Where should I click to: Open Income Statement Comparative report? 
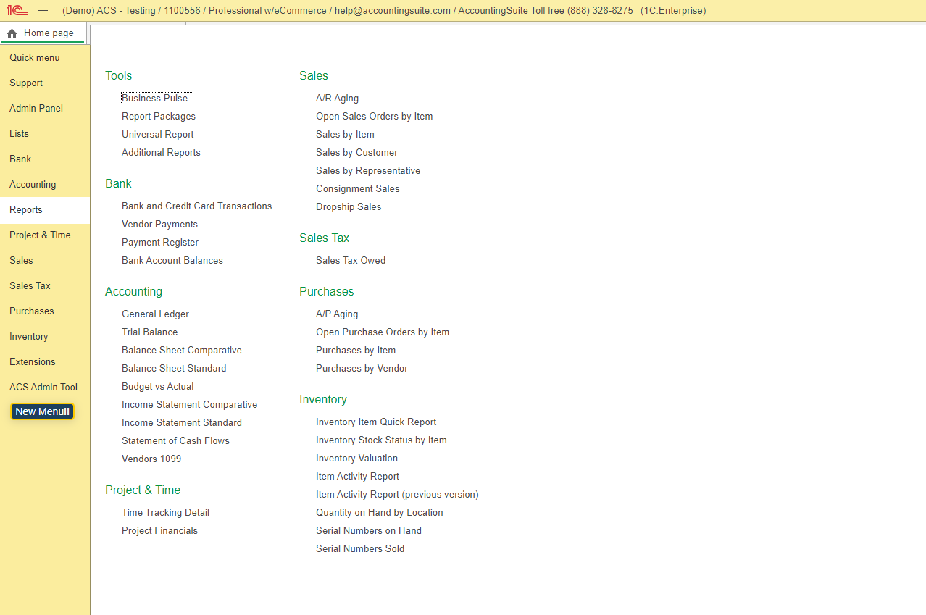pyautogui.click(x=190, y=405)
